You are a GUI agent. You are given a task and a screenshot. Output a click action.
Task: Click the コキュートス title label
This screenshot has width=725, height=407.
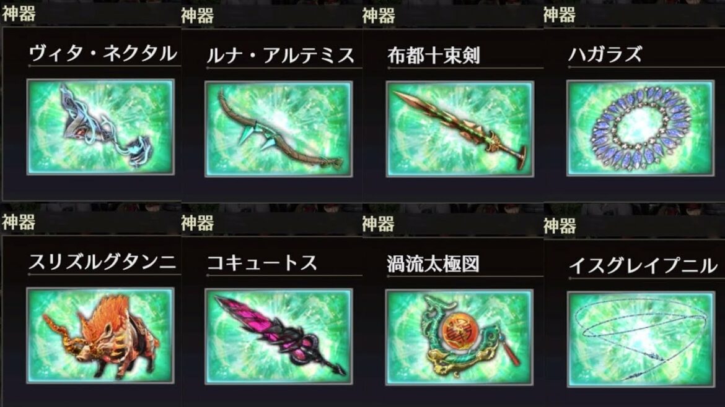click(x=261, y=263)
